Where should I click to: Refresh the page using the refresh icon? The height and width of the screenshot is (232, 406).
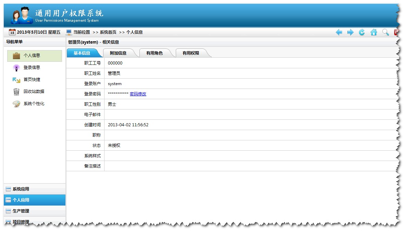(x=362, y=32)
